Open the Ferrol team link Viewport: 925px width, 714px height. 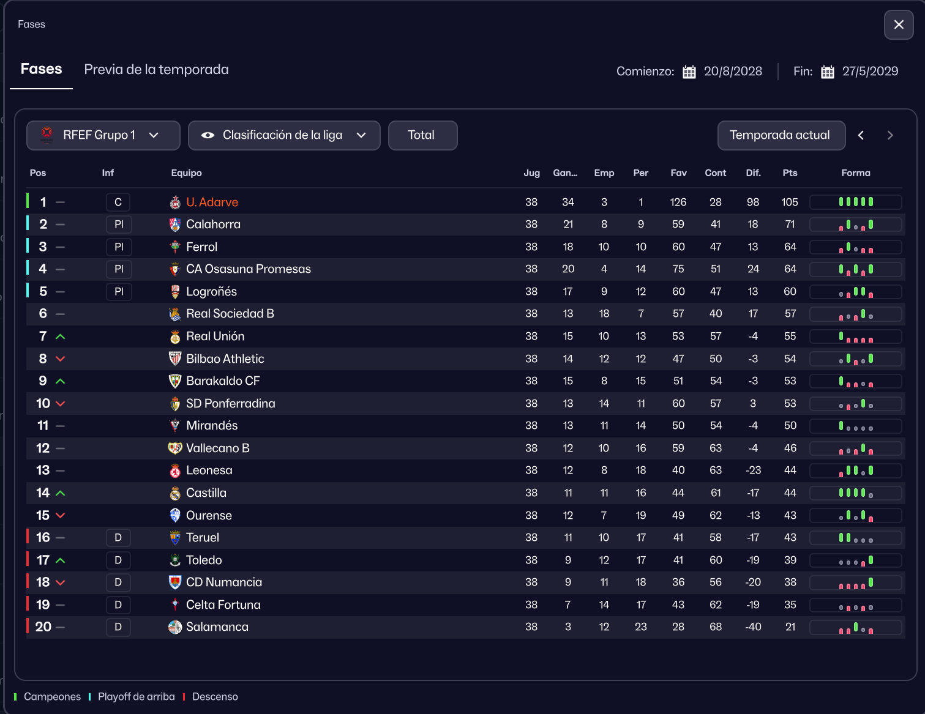(201, 247)
